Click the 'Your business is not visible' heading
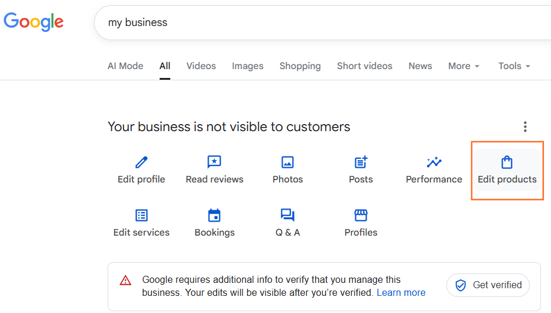Viewport: 551px width, 313px height. 229,126
